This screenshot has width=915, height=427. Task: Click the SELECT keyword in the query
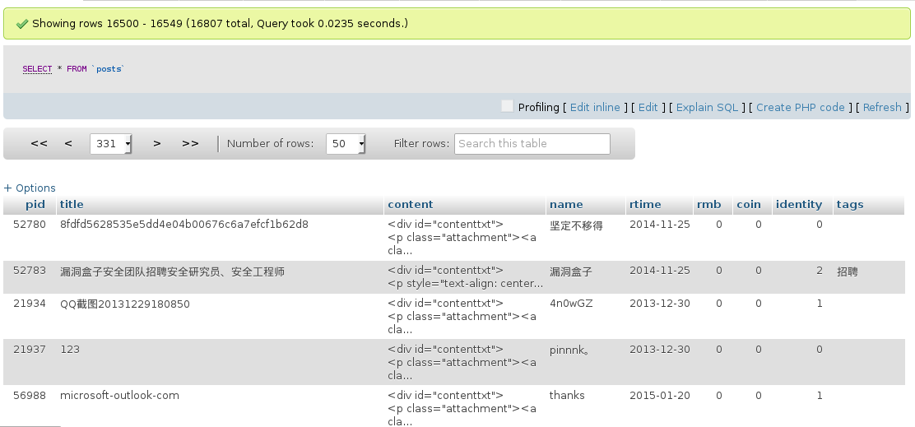coord(37,69)
